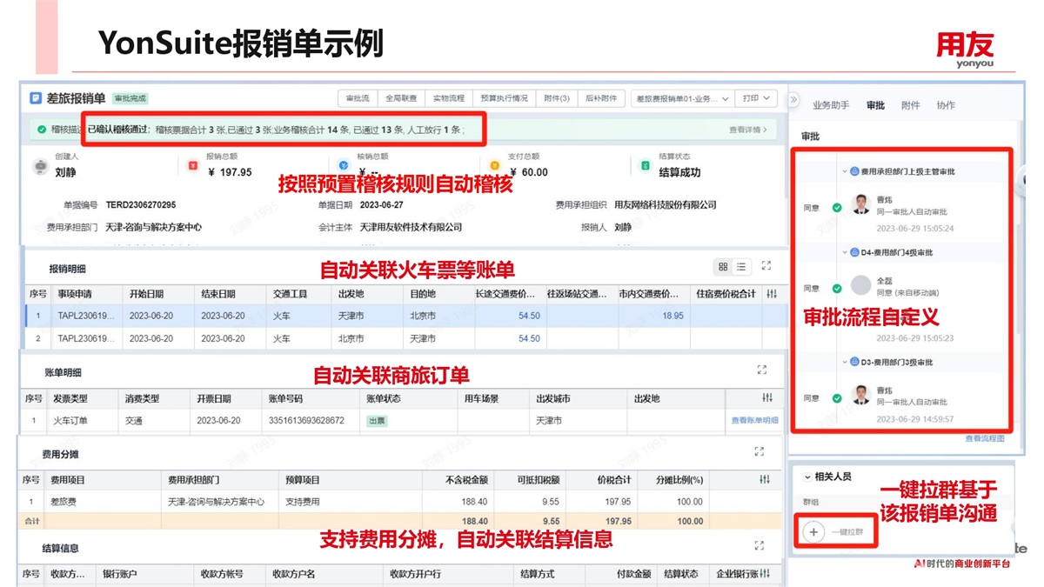Image resolution: width=1044 pixels, height=587 pixels.
Task: Open the 查看流程图 link
Action: [x=984, y=438]
